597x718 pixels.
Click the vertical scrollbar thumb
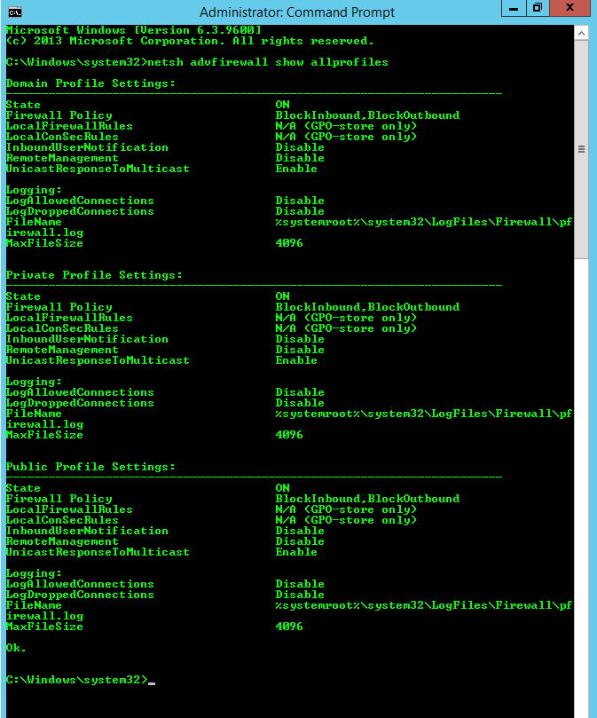[581, 149]
